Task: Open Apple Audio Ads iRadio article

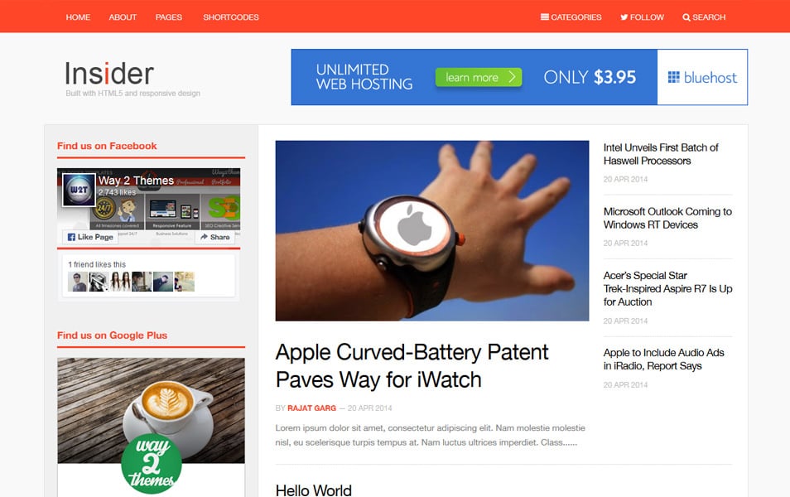Action: click(x=663, y=359)
